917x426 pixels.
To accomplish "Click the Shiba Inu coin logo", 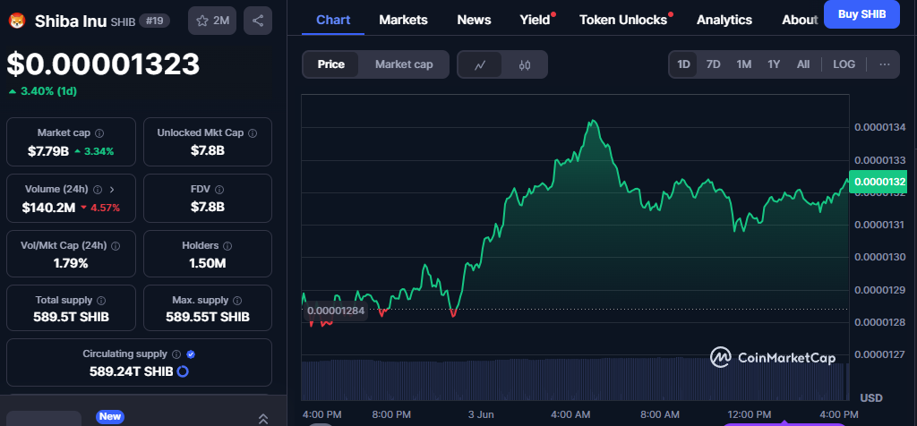I will [x=15, y=21].
